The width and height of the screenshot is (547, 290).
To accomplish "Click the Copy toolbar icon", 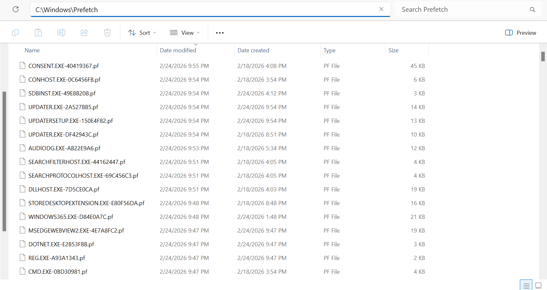I will click(15, 33).
